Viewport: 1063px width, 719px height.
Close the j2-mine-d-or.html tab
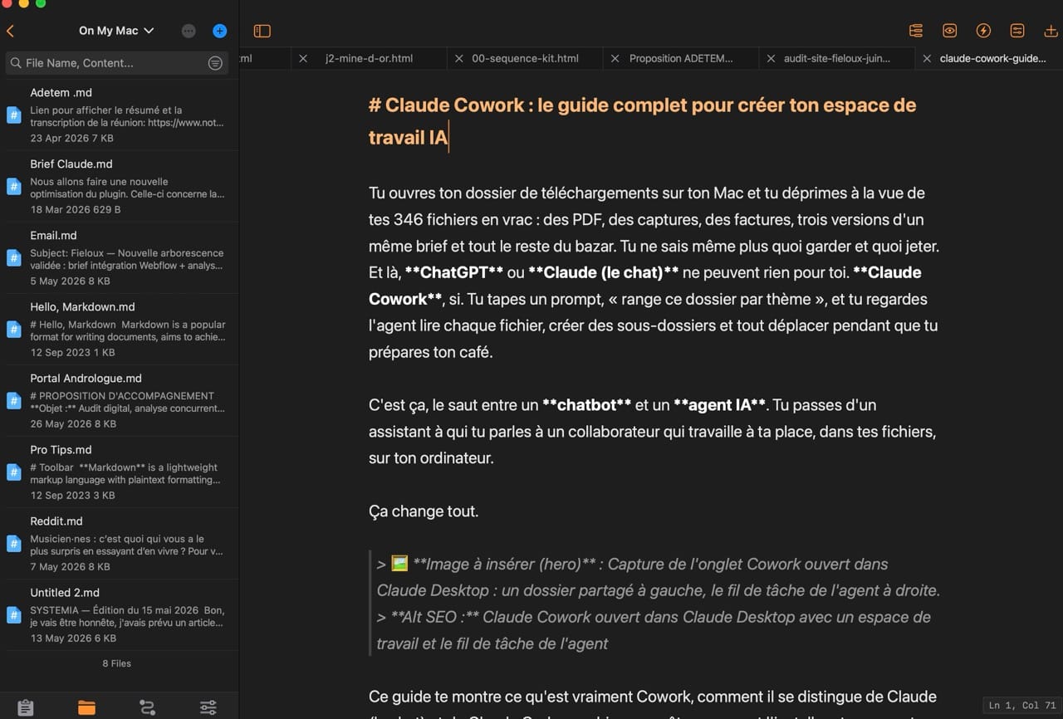click(303, 58)
